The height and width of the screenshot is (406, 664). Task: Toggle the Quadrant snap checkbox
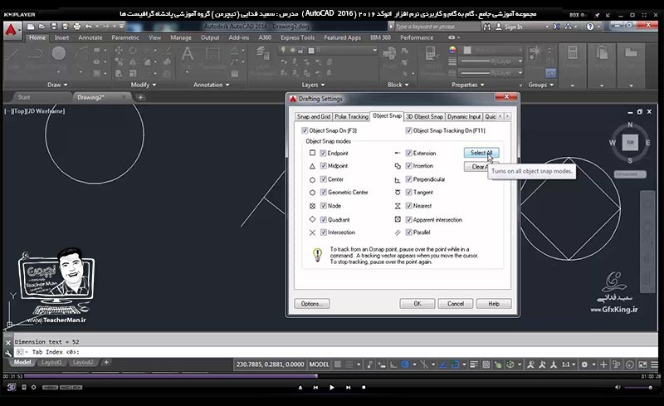(323, 219)
